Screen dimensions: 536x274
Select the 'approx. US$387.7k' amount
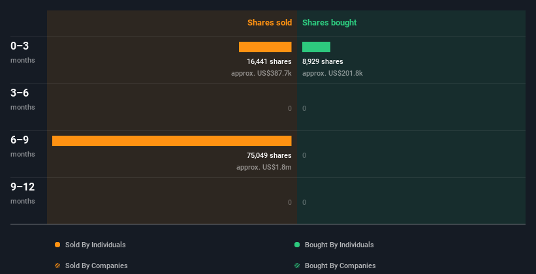point(262,73)
